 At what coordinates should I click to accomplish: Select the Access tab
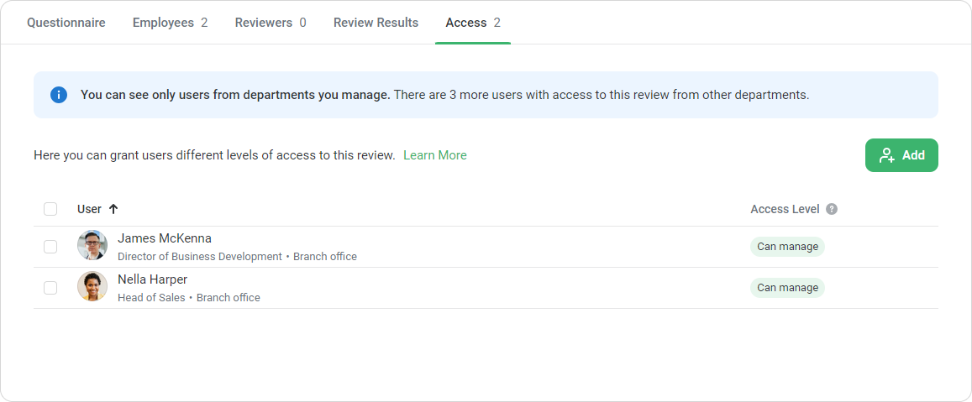[x=472, y=23]
